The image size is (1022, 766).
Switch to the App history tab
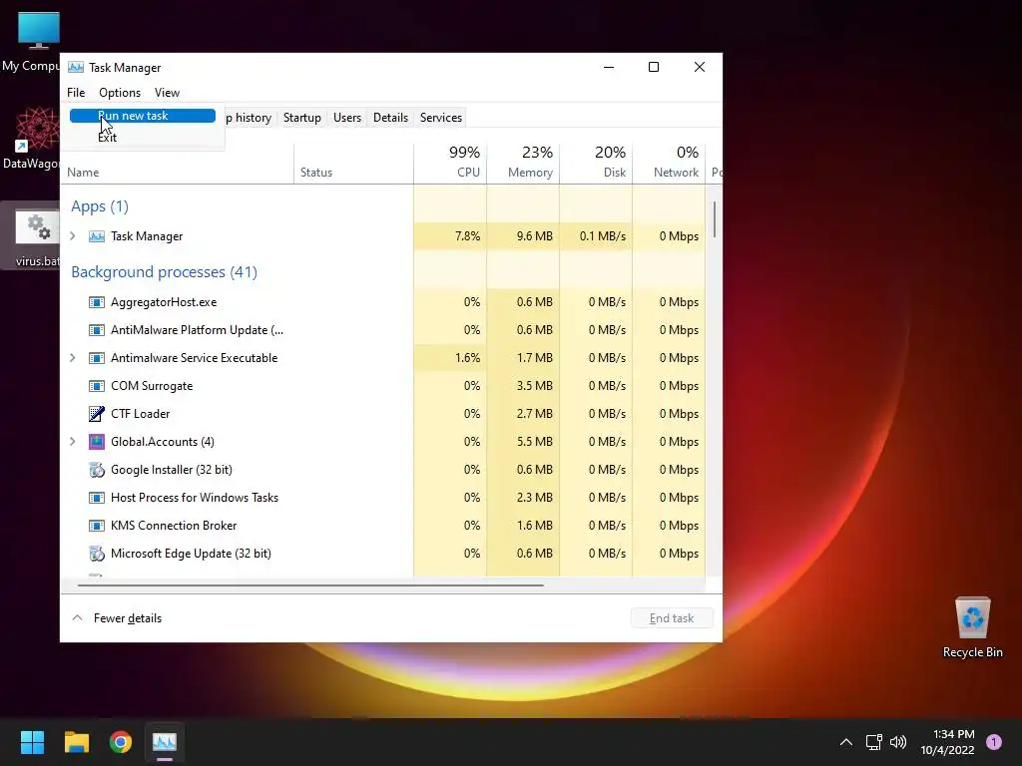[249, 118]
